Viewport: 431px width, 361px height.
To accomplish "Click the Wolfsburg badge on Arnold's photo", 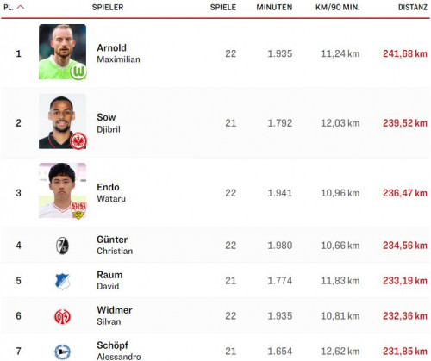I will [x=78, y=72].
